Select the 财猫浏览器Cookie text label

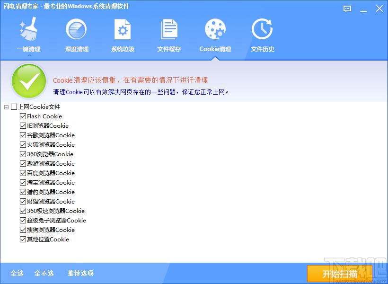point(51,201)
